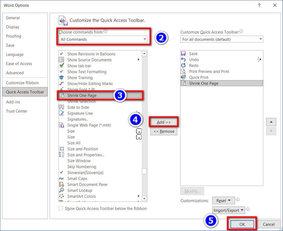Screen dimensions: 283x231
Task: Confirm with the OK button
Action: (242, 224)
